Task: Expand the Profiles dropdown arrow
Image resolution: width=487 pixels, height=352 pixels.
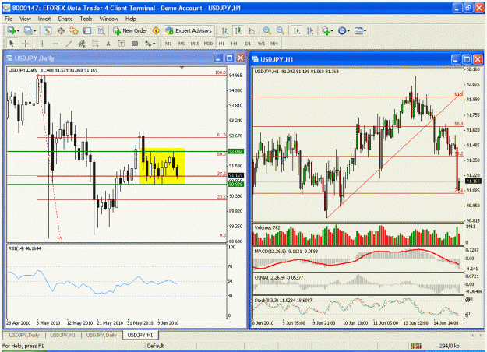Action: click(x=34, y=31)
